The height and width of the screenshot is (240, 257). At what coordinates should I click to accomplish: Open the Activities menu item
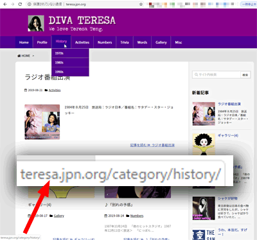point(82,42)
